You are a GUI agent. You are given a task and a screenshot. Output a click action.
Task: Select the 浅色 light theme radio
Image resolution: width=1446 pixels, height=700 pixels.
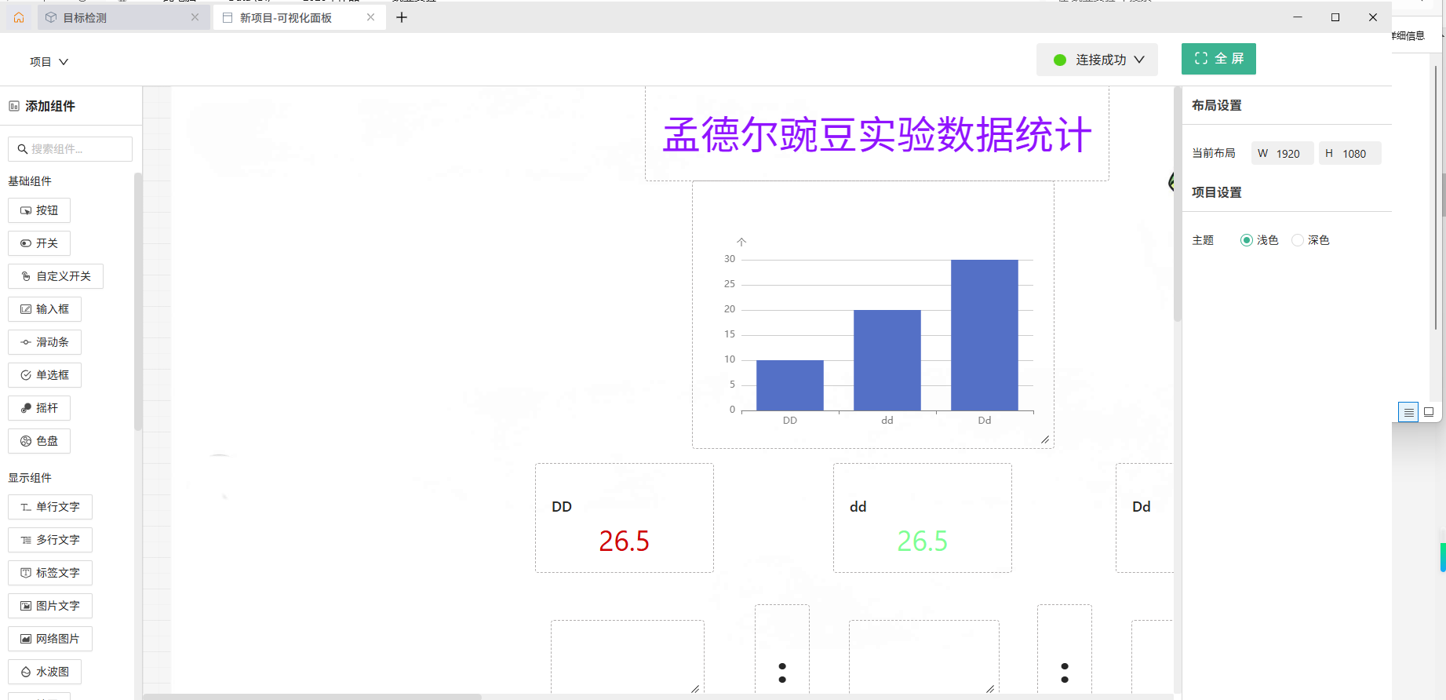1246,240
